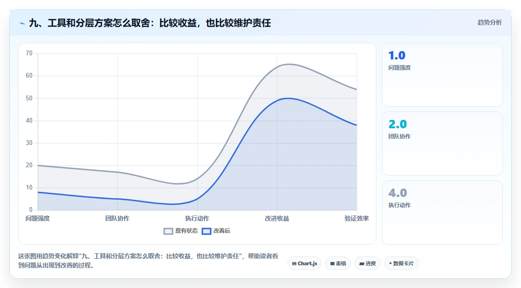Click the progress icon in 进度 pill

(362, 264)
